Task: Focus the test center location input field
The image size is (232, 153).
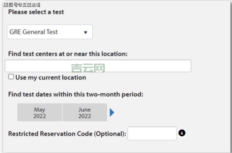Action: click(98, 66)
